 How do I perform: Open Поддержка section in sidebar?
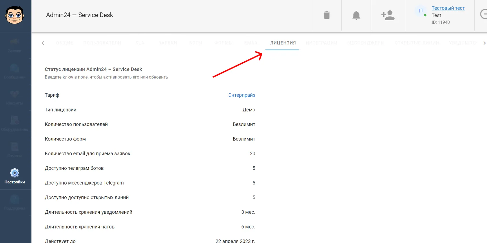coord(14,203)
